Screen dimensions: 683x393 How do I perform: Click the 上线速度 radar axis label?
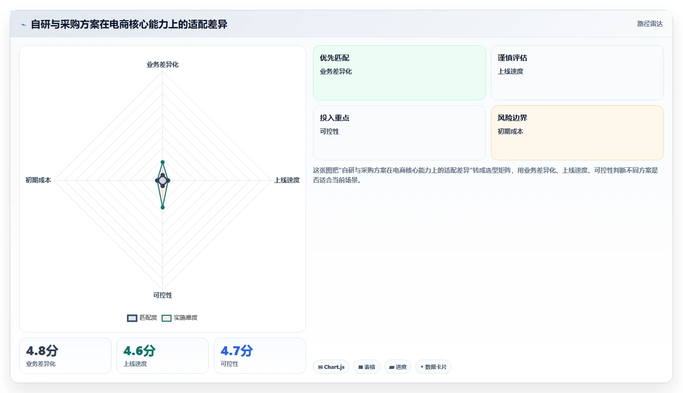pos(287,181)
